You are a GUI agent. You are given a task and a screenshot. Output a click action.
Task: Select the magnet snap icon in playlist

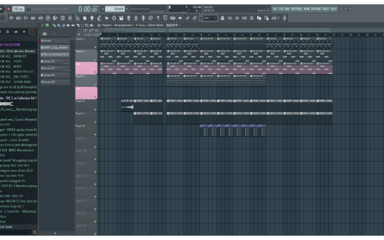point(47,25)
